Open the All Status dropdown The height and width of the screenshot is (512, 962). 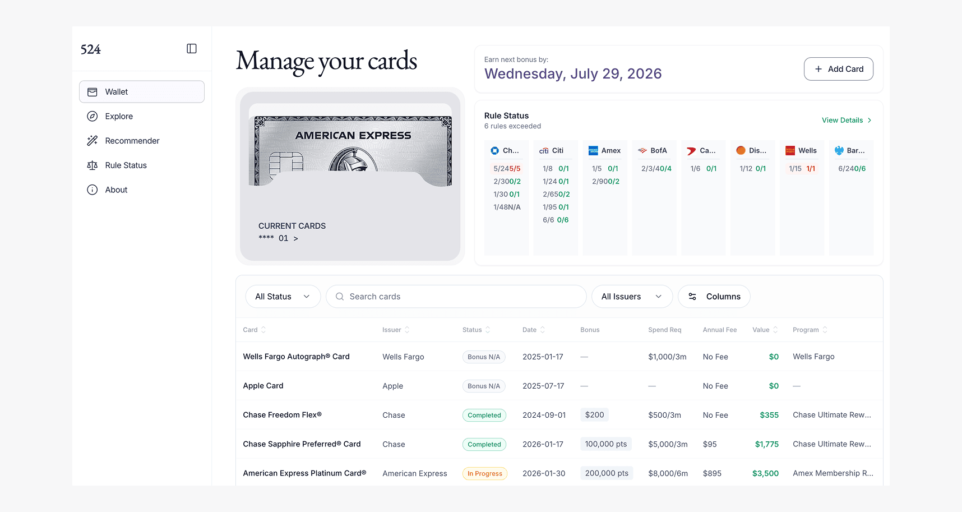coord(283,297)
